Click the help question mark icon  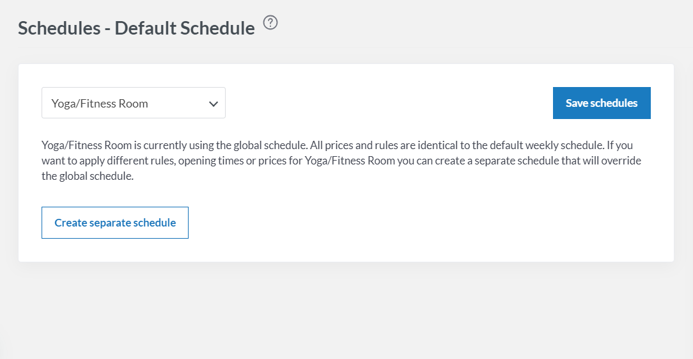click(x=270, y=24)
